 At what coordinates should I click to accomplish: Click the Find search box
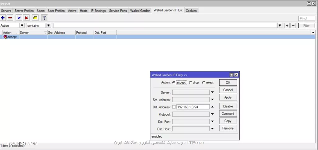click(x=307, y=18)
